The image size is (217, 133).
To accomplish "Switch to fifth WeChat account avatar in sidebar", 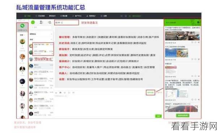I will 22,93.
